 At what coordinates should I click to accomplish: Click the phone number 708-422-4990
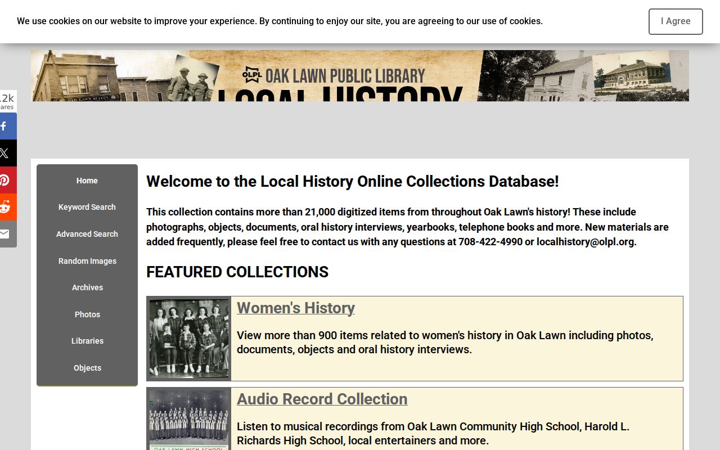[x=490, y=242]
